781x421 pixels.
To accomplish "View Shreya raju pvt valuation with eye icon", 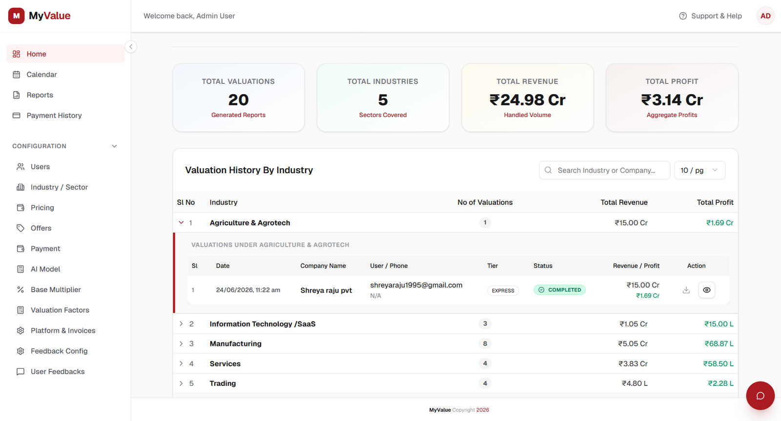I will point(706,290).
